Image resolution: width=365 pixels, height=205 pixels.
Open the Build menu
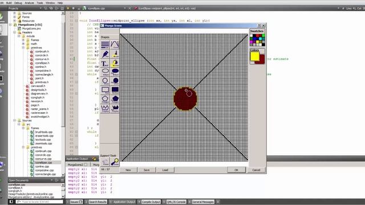[9, 3]
